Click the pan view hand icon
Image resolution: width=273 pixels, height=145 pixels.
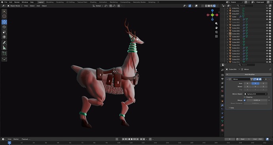(216, 28)
